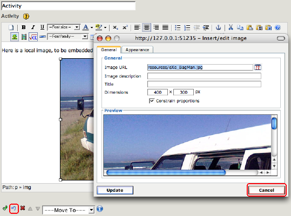291x216 pixels.
Task: Open the math formula editor icon
Action: pyautogui.click(x=33, y=37)
